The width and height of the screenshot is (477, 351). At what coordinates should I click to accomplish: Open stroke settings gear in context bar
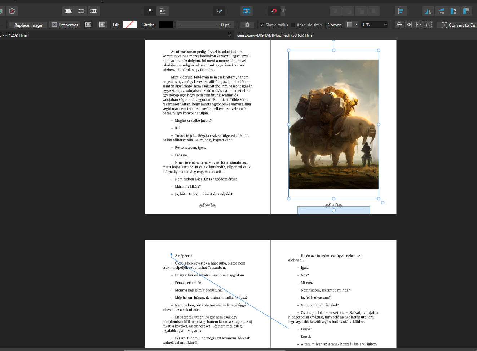coord(247,25)
